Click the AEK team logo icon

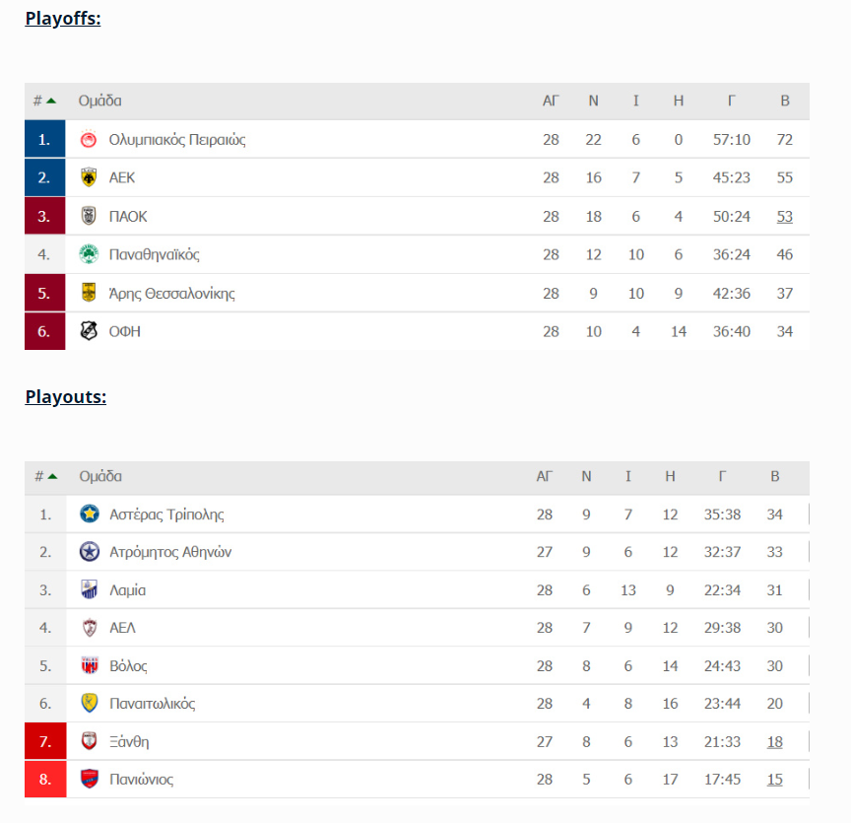click(x=89, y=178)
